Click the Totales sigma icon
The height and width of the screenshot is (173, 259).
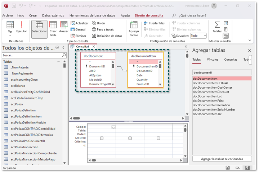(217, 27)
